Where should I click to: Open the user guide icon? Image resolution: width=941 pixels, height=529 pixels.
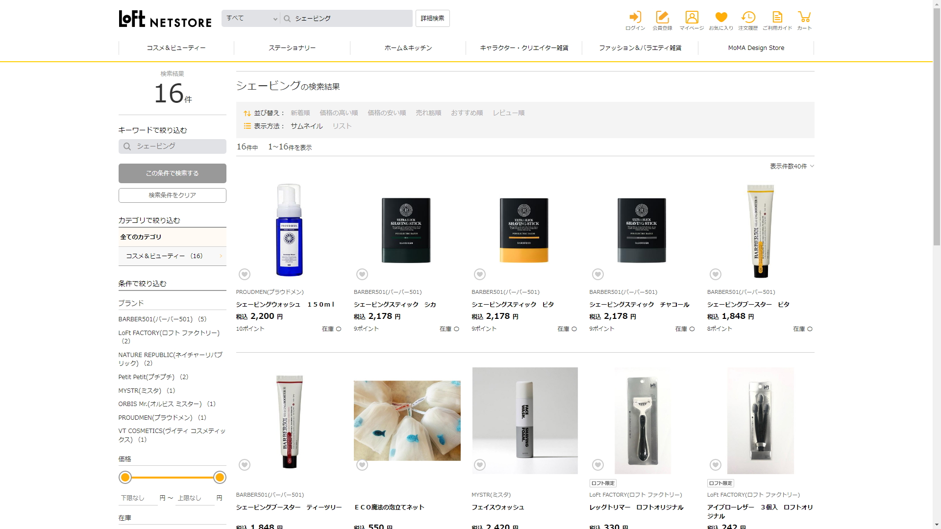coord(777,18)
